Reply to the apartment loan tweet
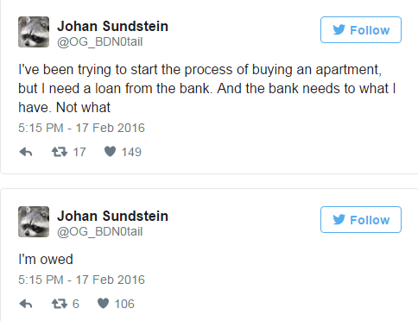This screenshot has height=321, width=418. [x=26, y=152]
